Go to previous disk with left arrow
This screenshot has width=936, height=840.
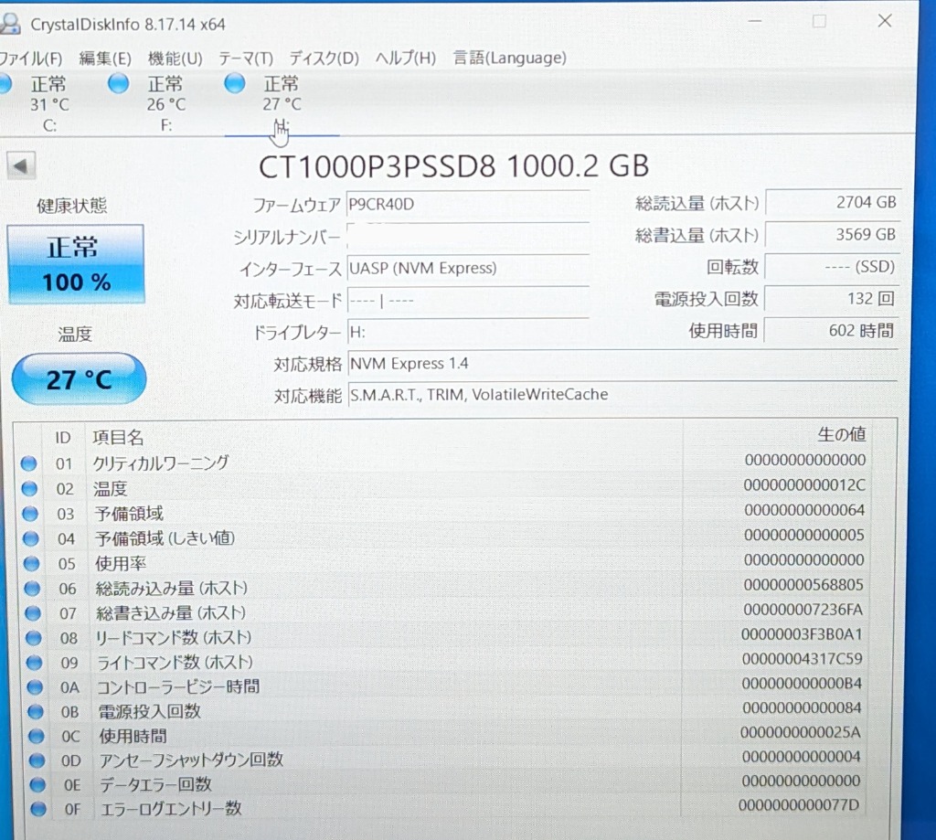pyautogui.click(x=22, y=165)
